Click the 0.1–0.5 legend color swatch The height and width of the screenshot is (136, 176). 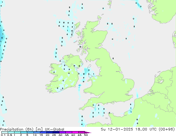[5, 132]
